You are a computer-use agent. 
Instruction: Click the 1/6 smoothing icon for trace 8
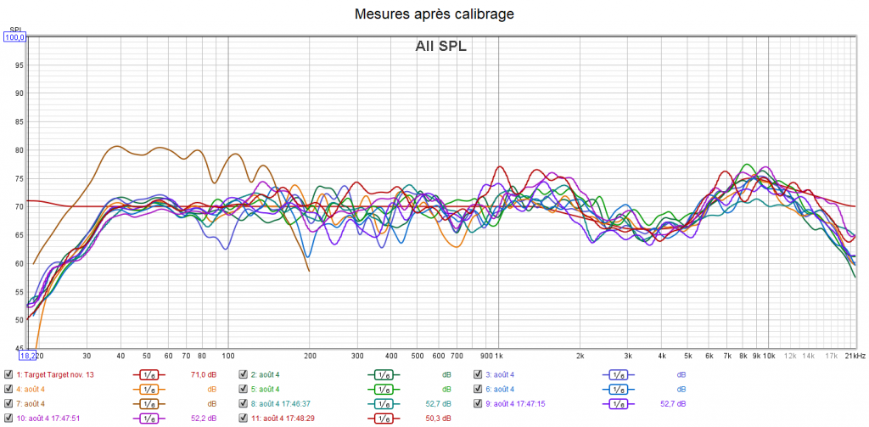point(384,403)
